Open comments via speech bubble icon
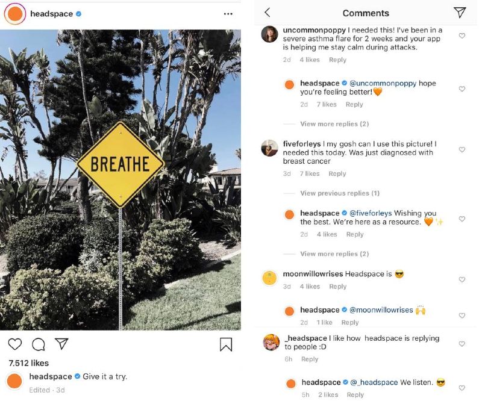This screenshot has width=482, height=401. click(39, 344)
